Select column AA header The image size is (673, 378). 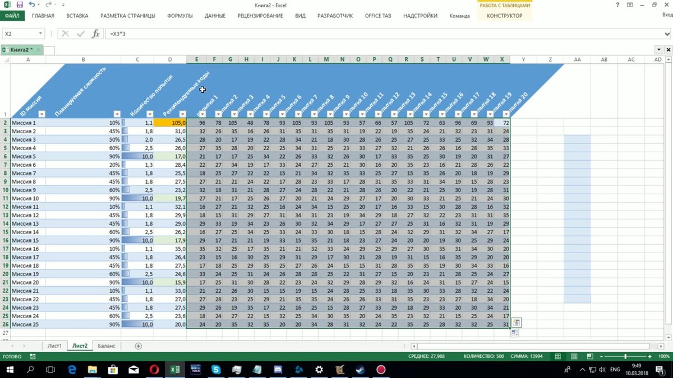tap(577, 59)
